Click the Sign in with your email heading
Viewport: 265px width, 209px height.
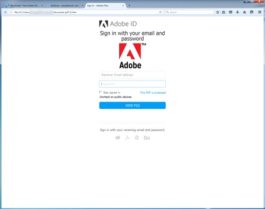coord(132,36)
